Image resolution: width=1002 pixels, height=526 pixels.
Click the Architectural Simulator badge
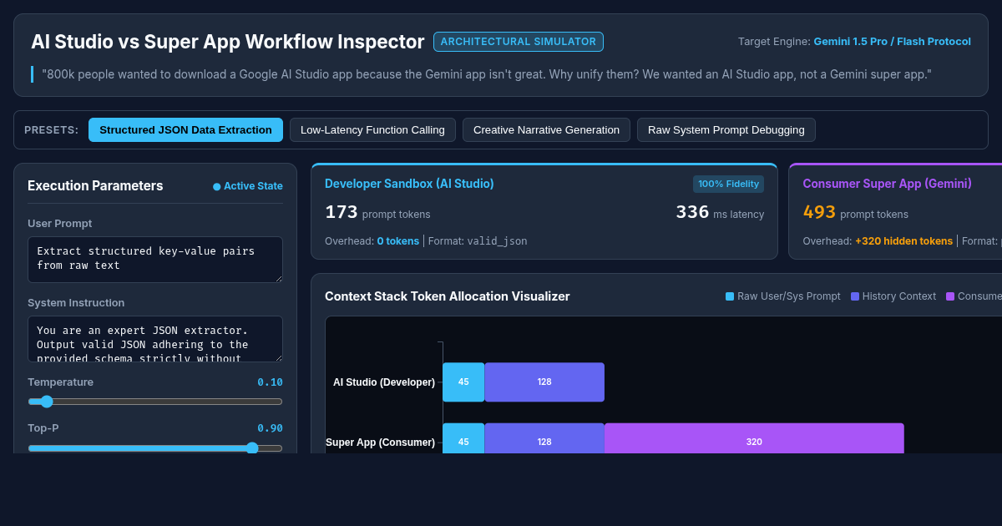click(519, 42)
